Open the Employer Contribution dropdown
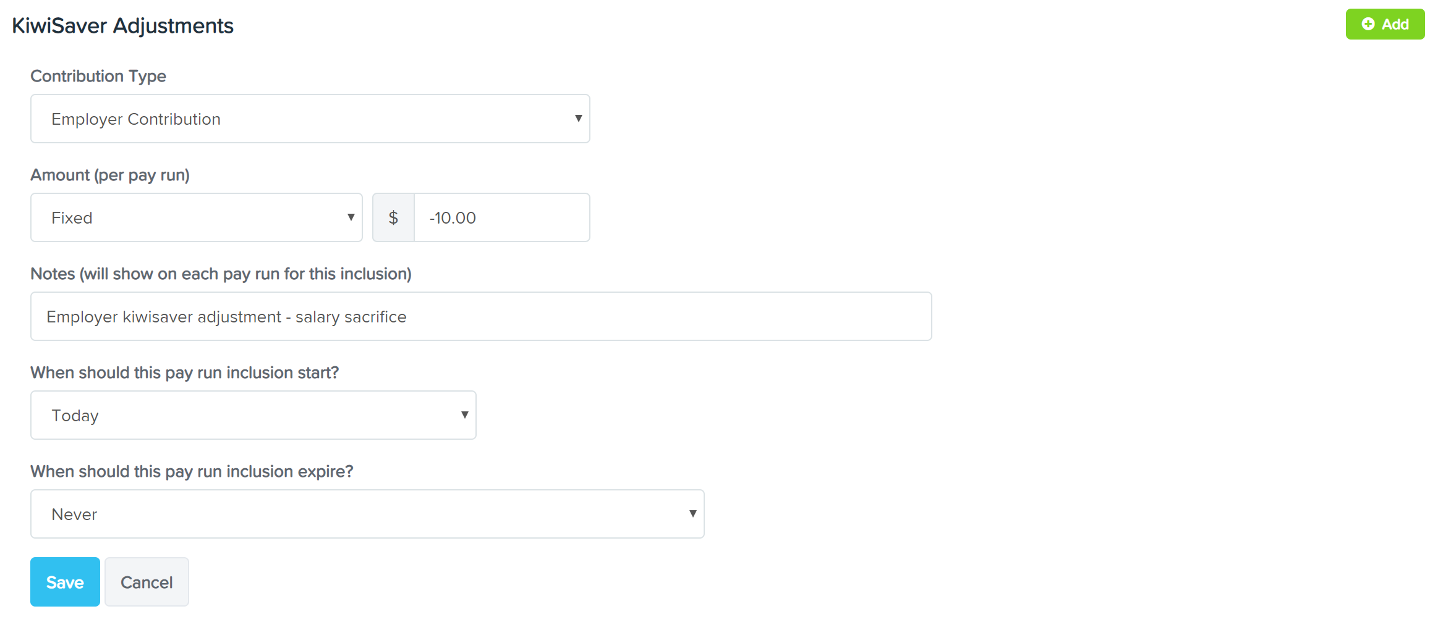 tap(310, 119)
